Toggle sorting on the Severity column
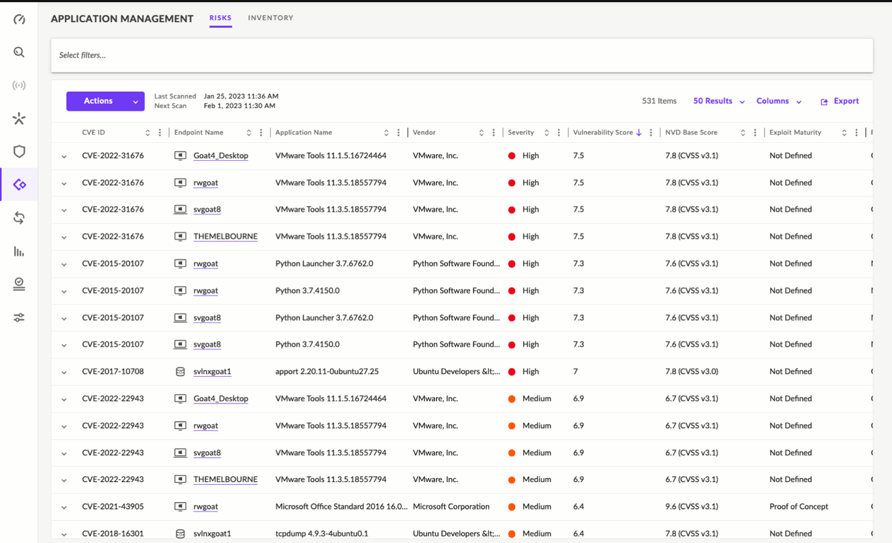This screenshot has width=892, height=543. (x=547, y=133)
